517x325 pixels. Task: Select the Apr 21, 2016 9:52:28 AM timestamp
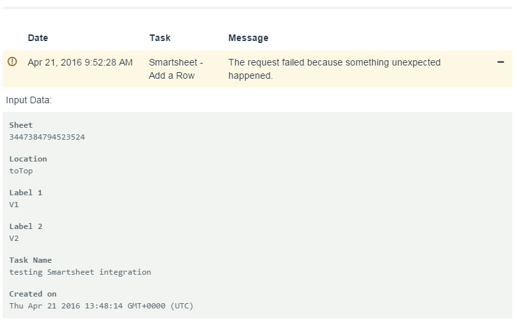80,62
